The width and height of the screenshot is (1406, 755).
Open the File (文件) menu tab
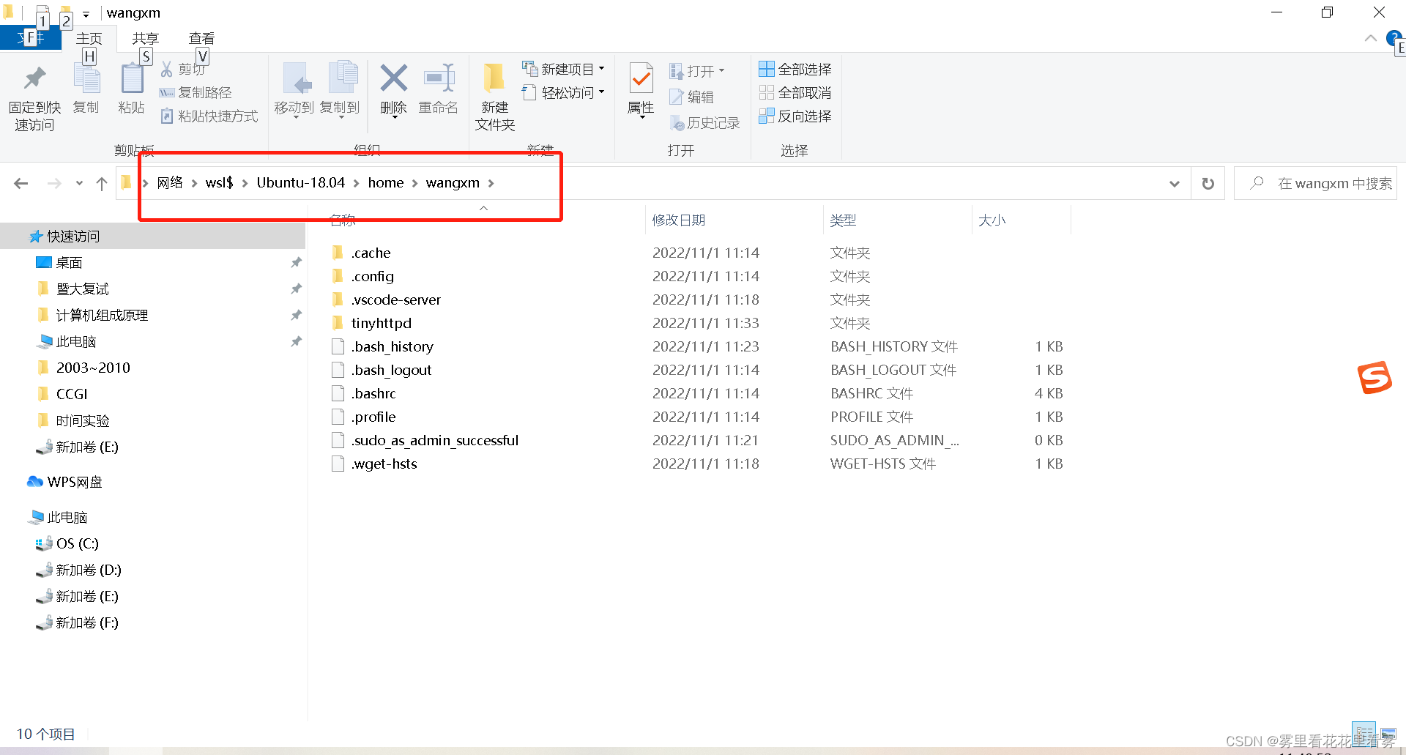30,38
